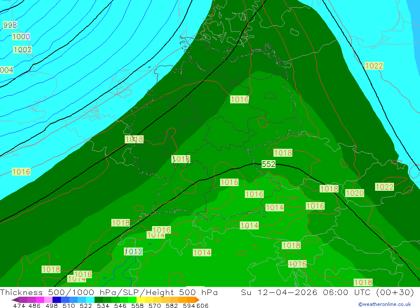Click the legend value 558
Viewport: 420px width, 308px height.
tap(137, 305)
